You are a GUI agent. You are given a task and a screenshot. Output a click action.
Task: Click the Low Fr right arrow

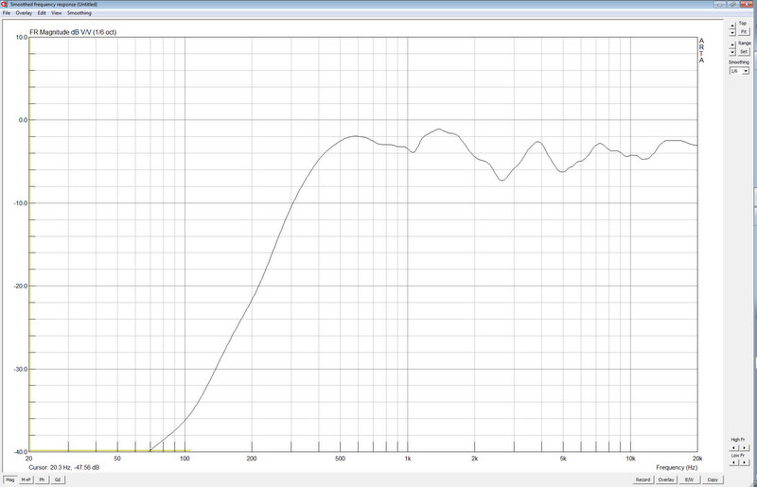[x=745, y=463]
